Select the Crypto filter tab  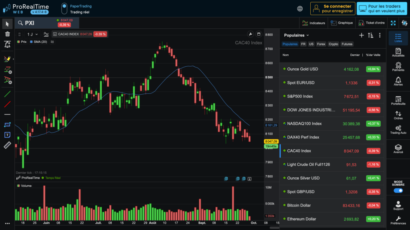tap(334, 44)
